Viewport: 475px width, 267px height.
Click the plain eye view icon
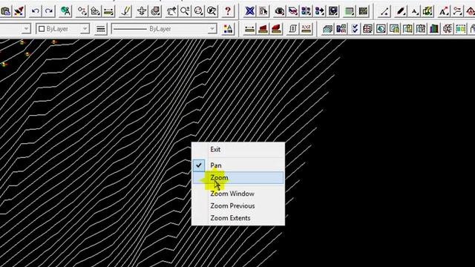pos(279,11)
